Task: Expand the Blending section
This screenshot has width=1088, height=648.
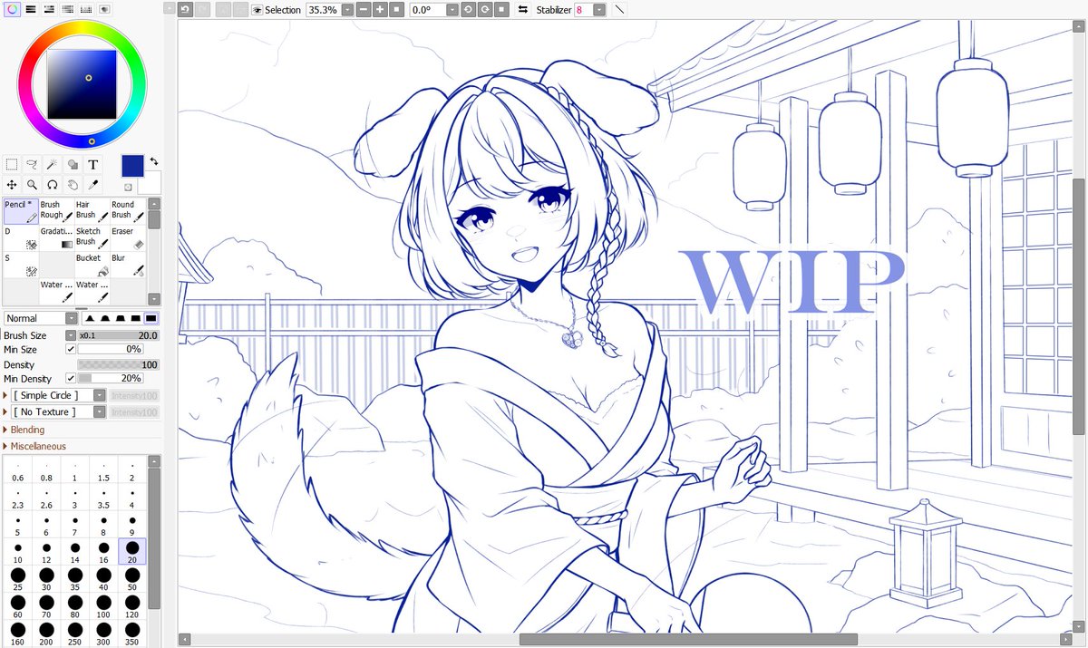Action: [x=25, y=430]
